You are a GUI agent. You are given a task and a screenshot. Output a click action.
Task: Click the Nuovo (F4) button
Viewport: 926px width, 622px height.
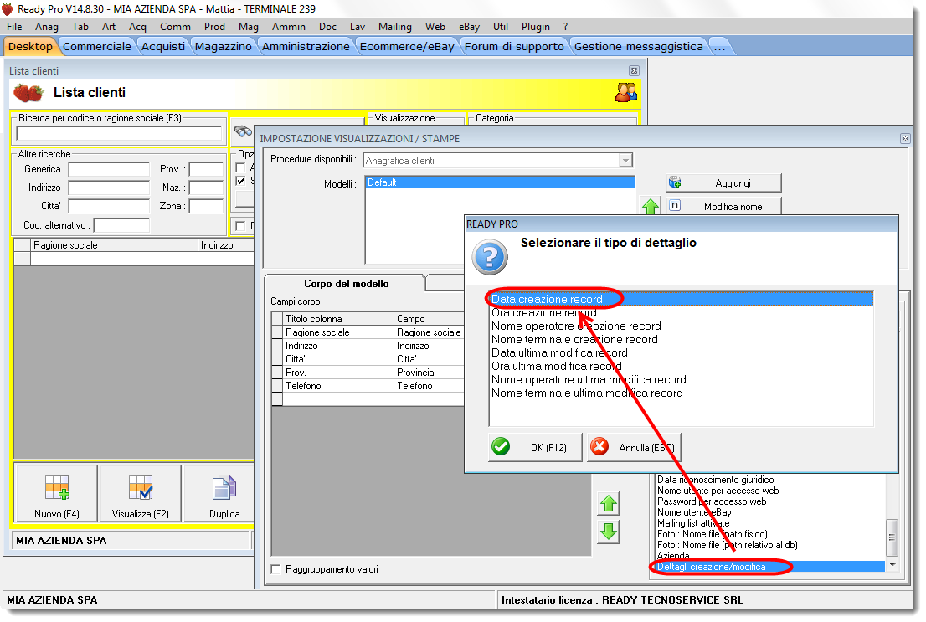point(57,494)
